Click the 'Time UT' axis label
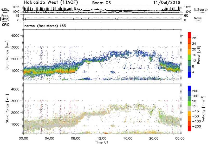Image resolution: width=208 pixels, height=144 pixels. [x=102, y=142]
